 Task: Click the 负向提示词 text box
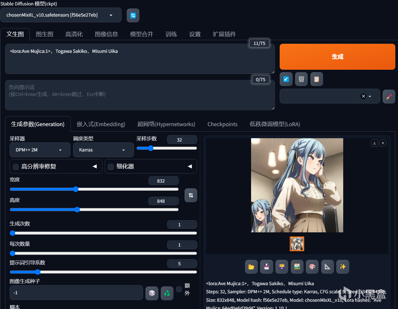click(140, 95)
